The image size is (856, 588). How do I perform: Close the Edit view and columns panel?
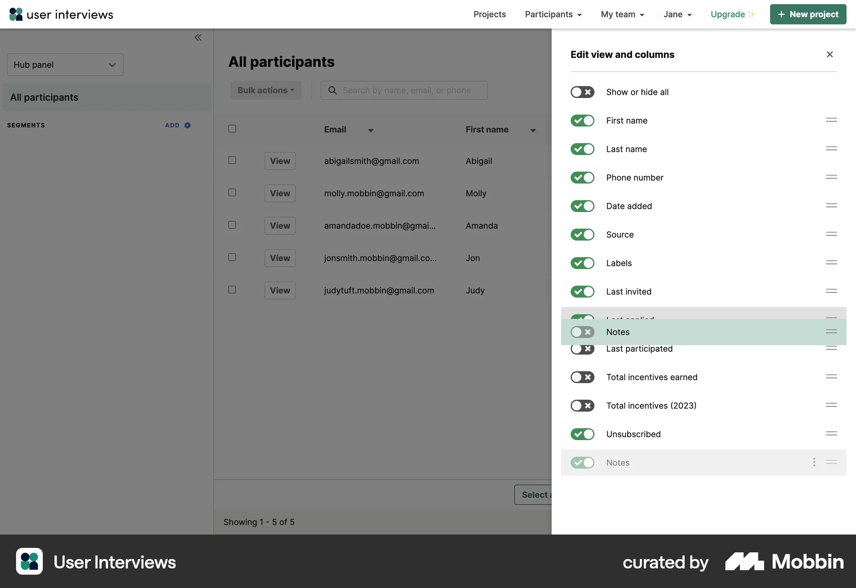point(830,54)
